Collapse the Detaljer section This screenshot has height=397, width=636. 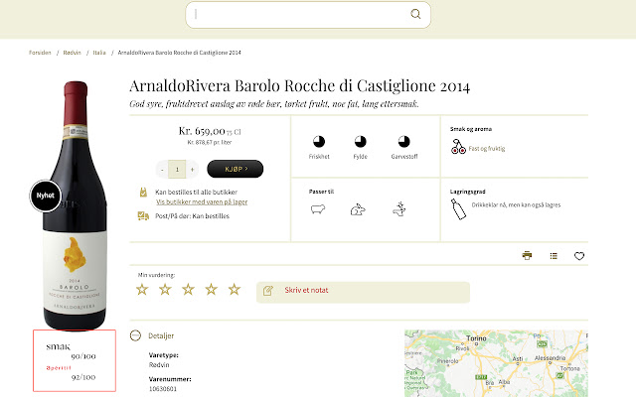pyautogui.click(x=135, y=335)
